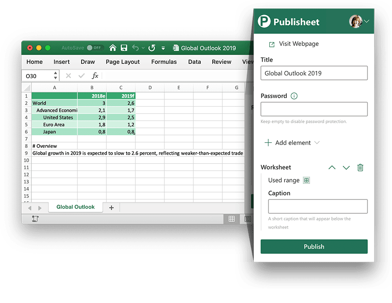Click the Password info icon
This screenshot has height=303, width=392.
tap(294, 96)
